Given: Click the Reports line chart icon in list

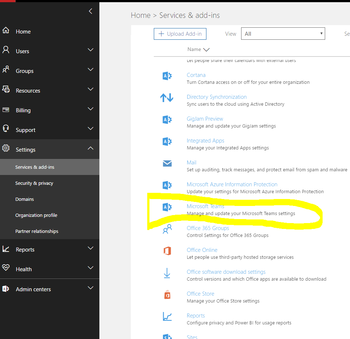Looking at the screenshot, I should point(167,316).
